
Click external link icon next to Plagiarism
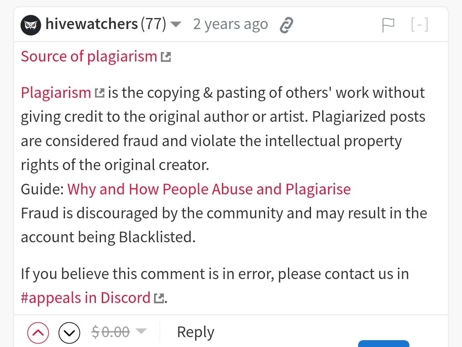click(100, 93)
